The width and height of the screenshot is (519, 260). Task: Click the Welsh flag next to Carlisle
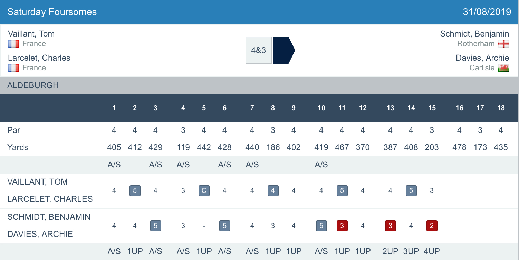(504, 68)
